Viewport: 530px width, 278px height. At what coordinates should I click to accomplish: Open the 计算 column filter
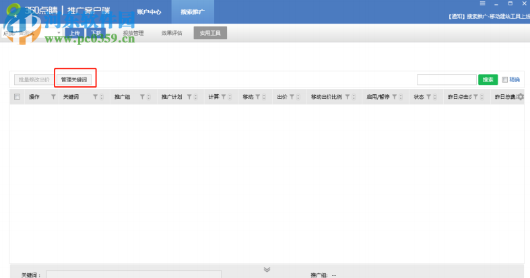(224, 97)
